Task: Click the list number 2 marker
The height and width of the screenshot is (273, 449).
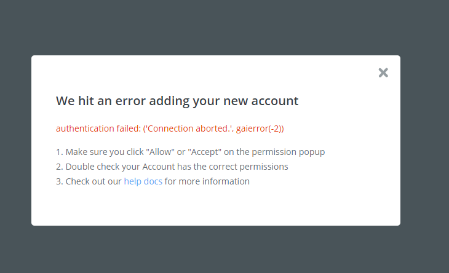Action: tap(59, 167)
